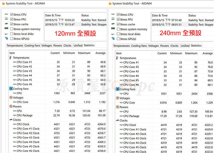This screenshot has width=214, height=153.
Task: Select 08:01:51 Stability Test Stopped log row
Action: tap(182, 25)
